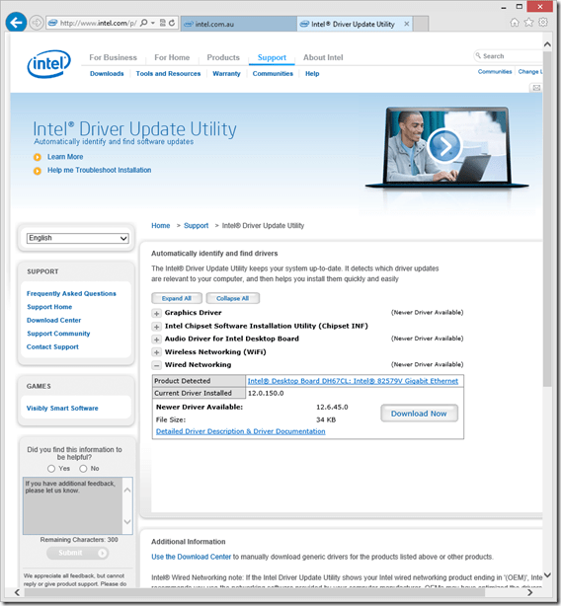
Task: Click page scroll down arrow
Action: tap(547, 575)
